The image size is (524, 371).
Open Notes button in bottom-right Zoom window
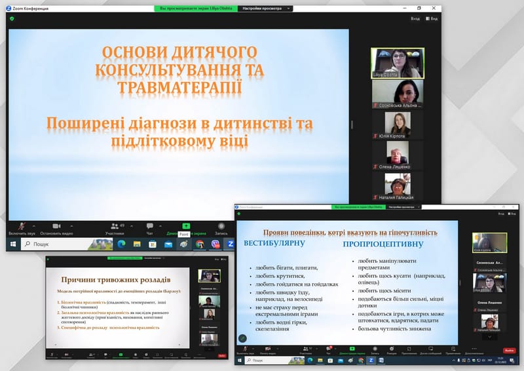(453, 349)
